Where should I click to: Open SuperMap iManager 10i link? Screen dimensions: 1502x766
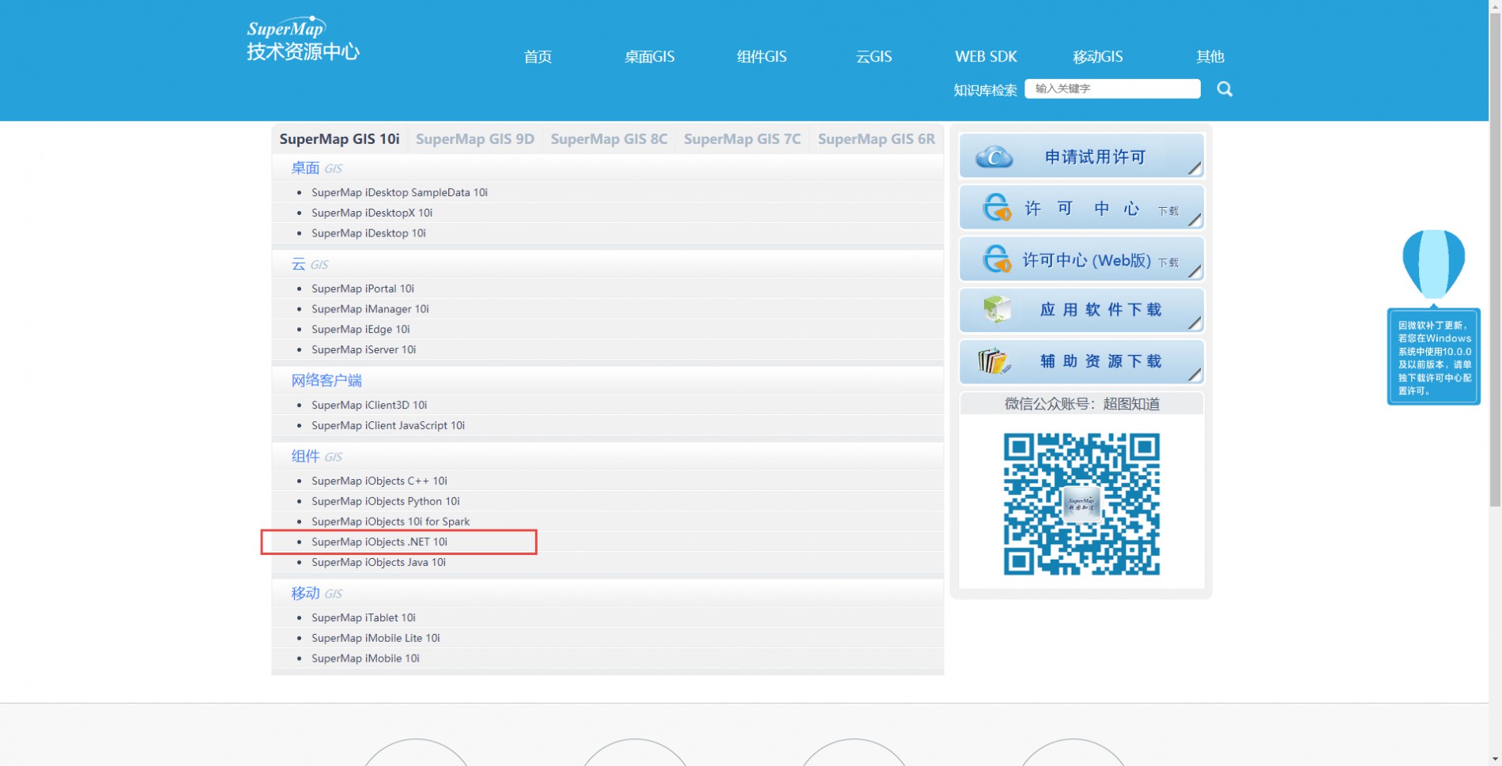(x=370, y=309)
